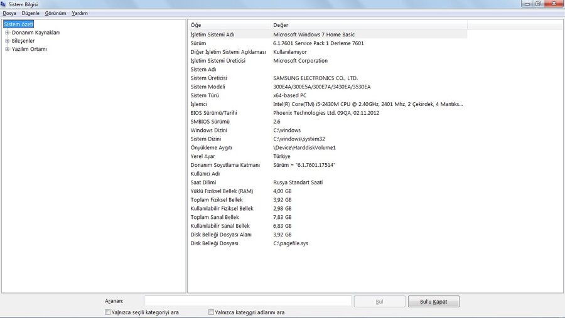Image resolution: width=565 pixels, height=318 pixels.
Task: Open the Düzenle menu
Action: tap(31, 13)
